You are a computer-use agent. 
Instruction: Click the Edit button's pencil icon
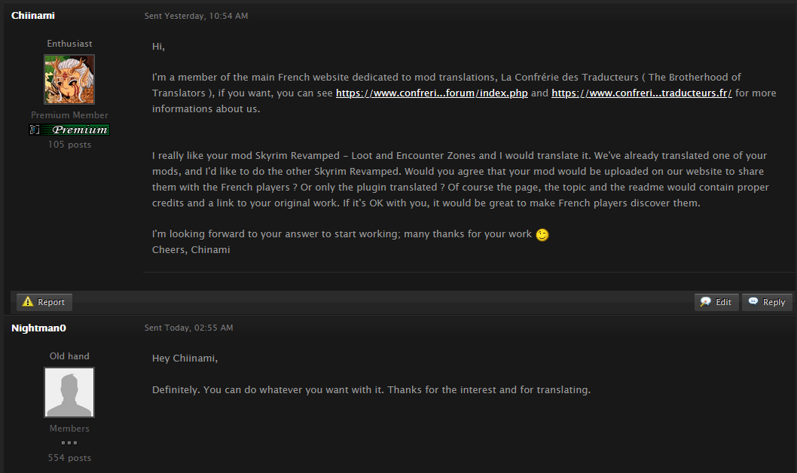706,302
